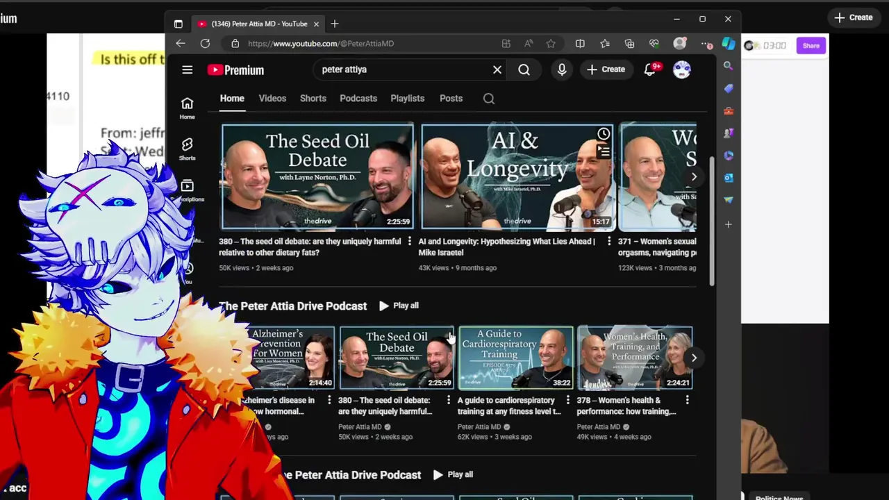This screenshot has height=500, width=889.
Task: Play all in second Drive Podcast section
Action: pos(453,475)
